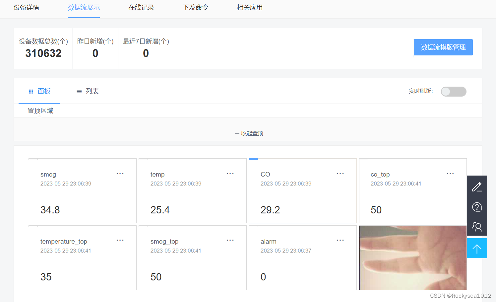Open options menu on the smog_top card
This screenshot has width=496, height=302.
pos(230,240)
